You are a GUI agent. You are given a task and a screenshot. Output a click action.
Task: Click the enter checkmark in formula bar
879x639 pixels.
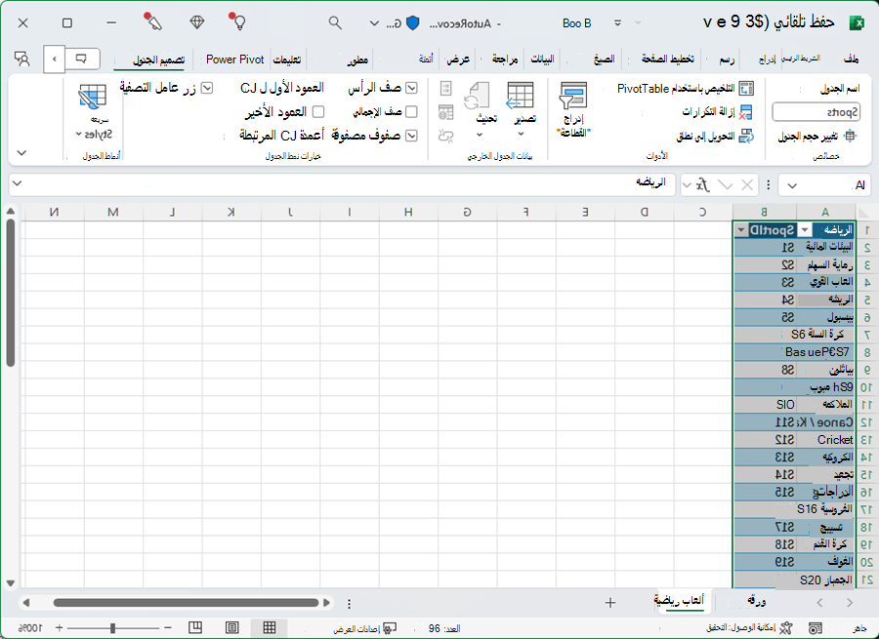pos(725,184)
